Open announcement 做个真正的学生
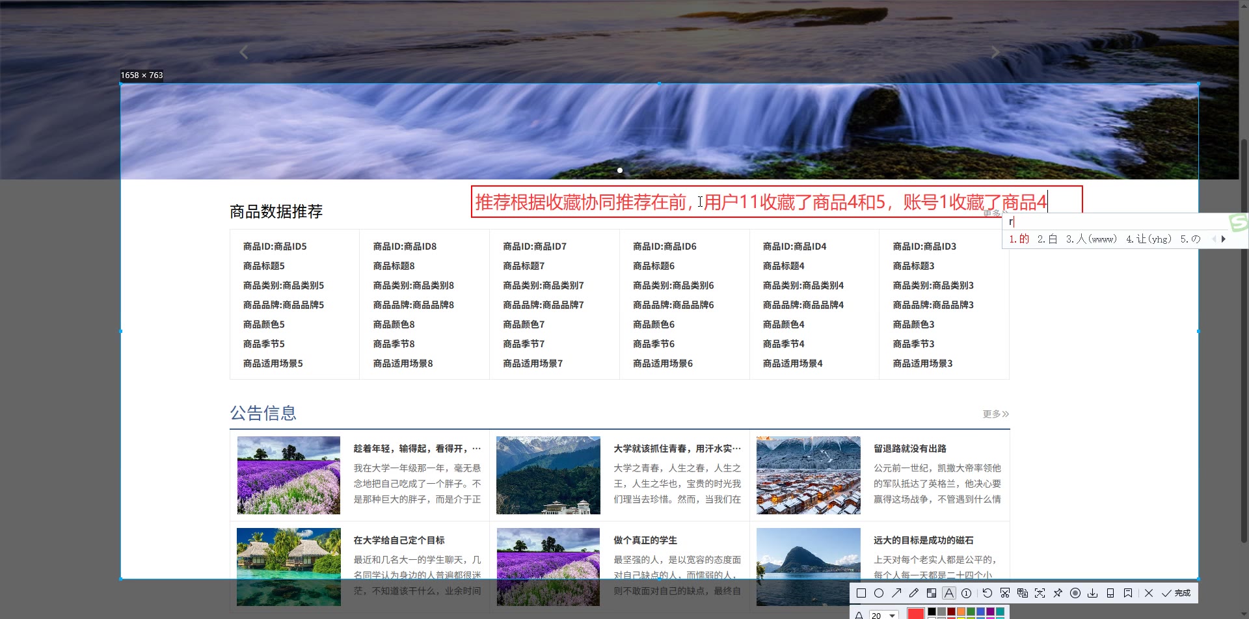This screenshot has height=619, width=1249. coord(645,540)
